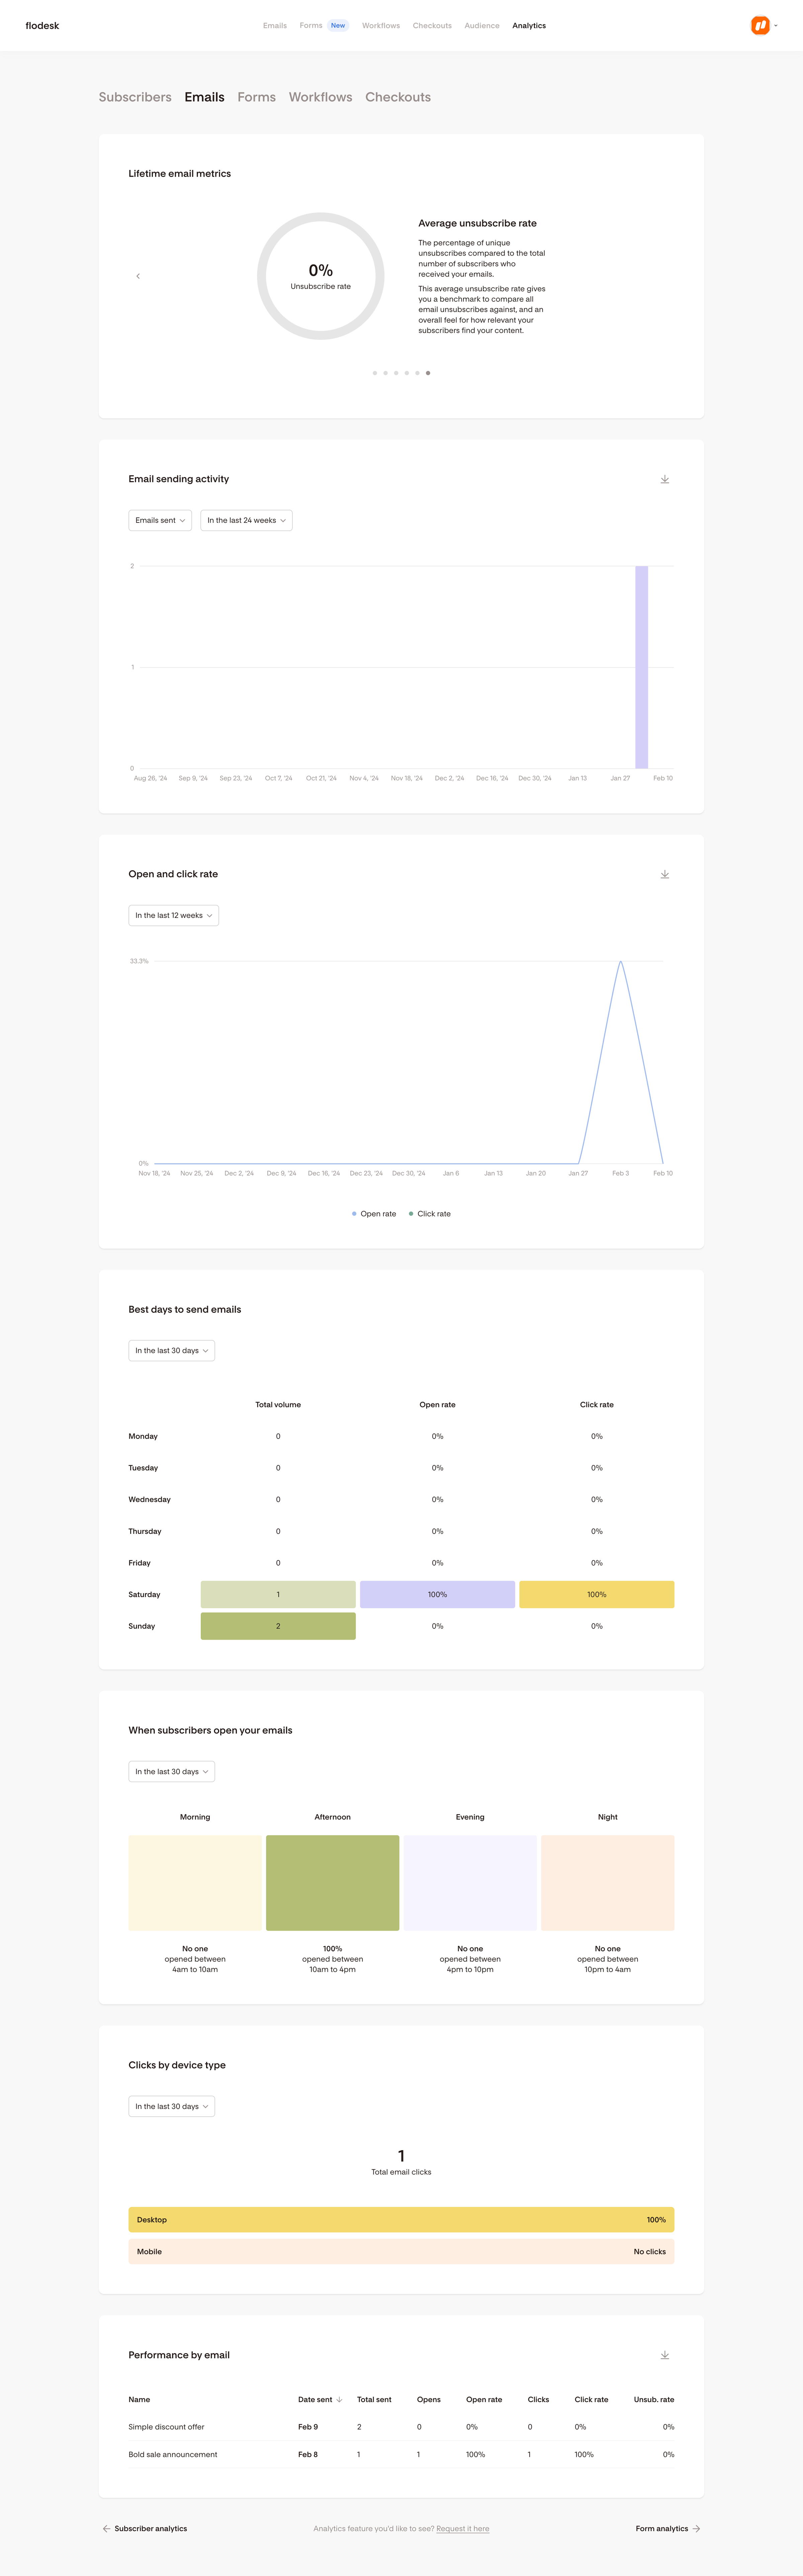Switch to Forms analytics tab
The image size is (803, 2576).
pos(256,97)
